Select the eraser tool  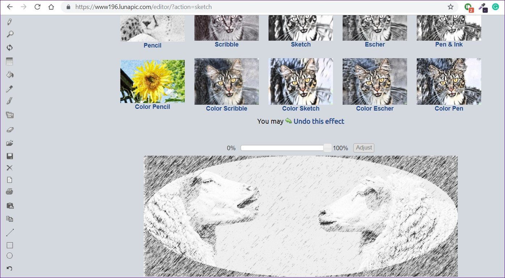10,129
